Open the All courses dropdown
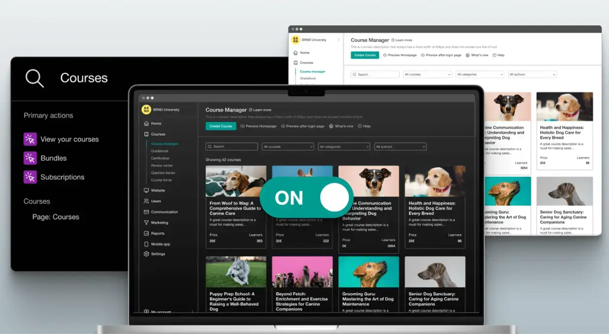This screenshot has height=334, width=609. pyautogui.click(x=288, y=146)
